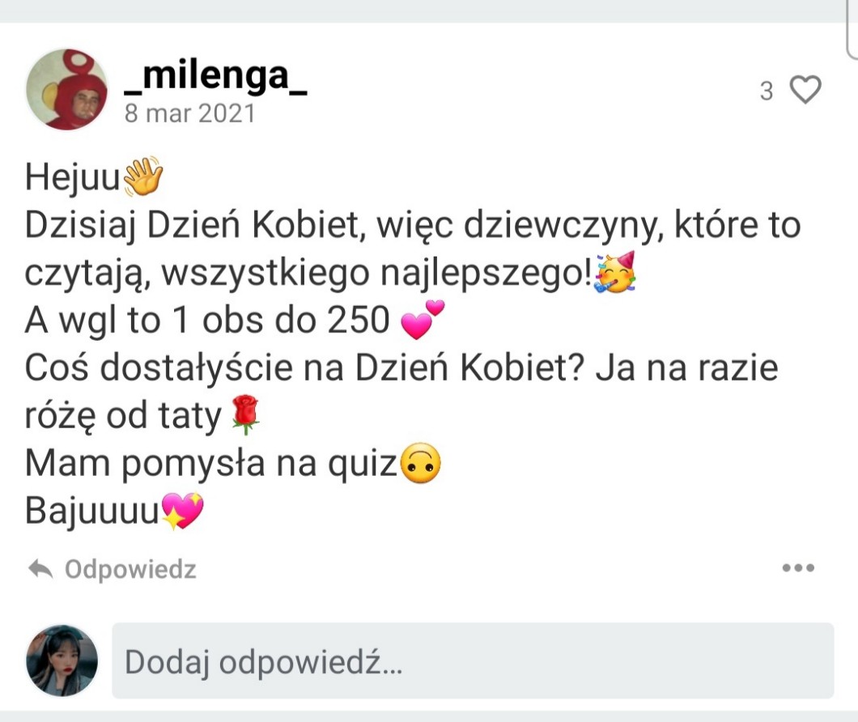Click the upside-down face emoji

[x=420, y=463]
